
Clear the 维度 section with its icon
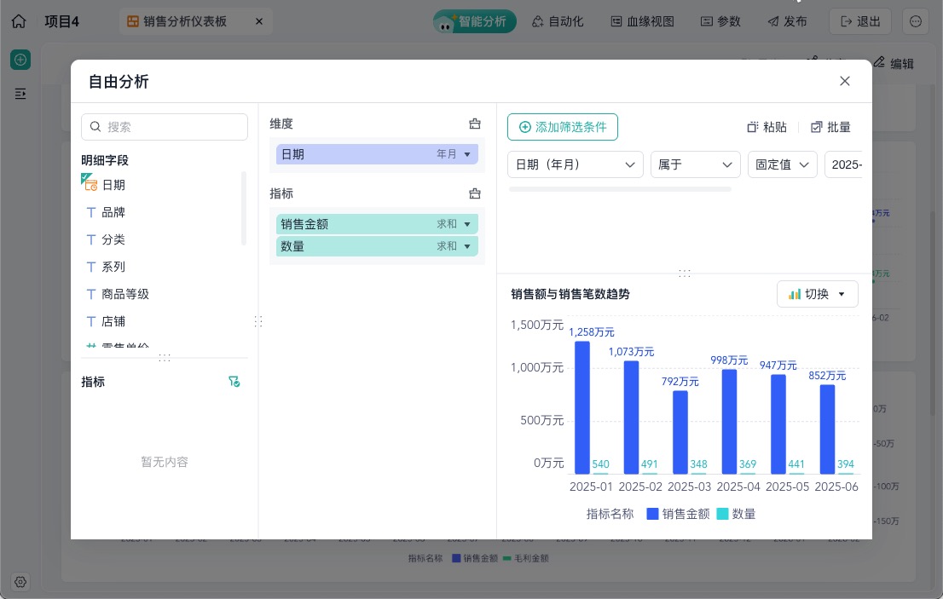[475, 124]
